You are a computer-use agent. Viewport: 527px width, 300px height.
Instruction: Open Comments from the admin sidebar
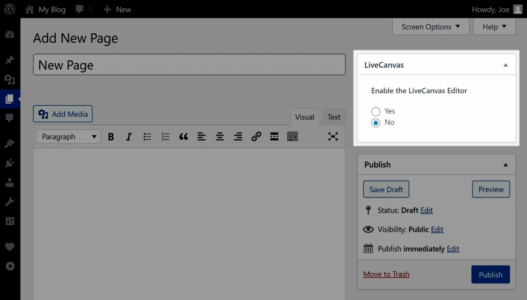click(9, 119)
